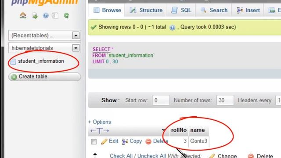This screenshot has height=158, width=281.
Task: Tick the checkbox for row Gontu3
Action: [94, 142]
